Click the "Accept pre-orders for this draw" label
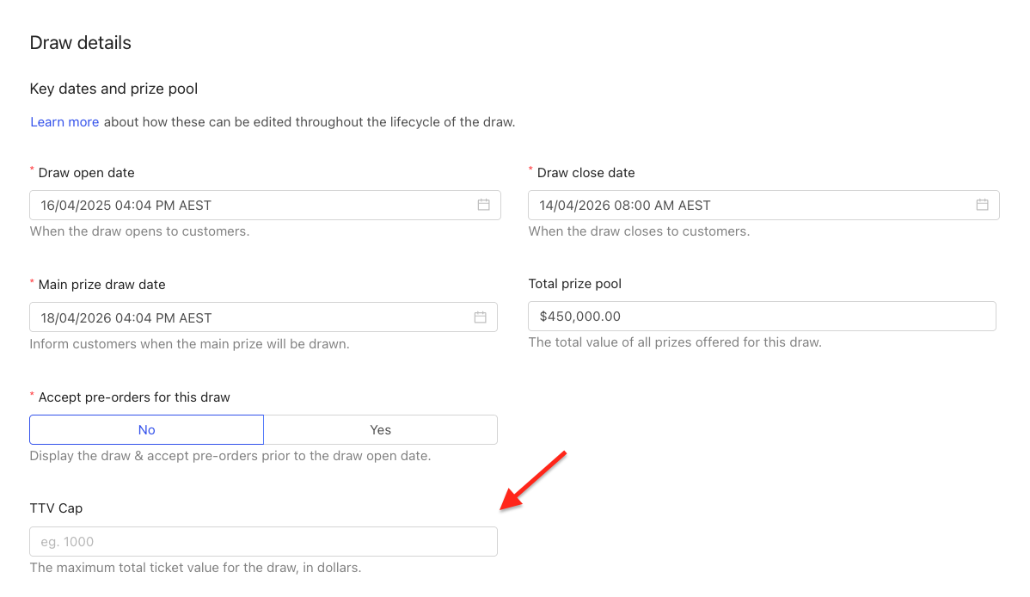 134,397
